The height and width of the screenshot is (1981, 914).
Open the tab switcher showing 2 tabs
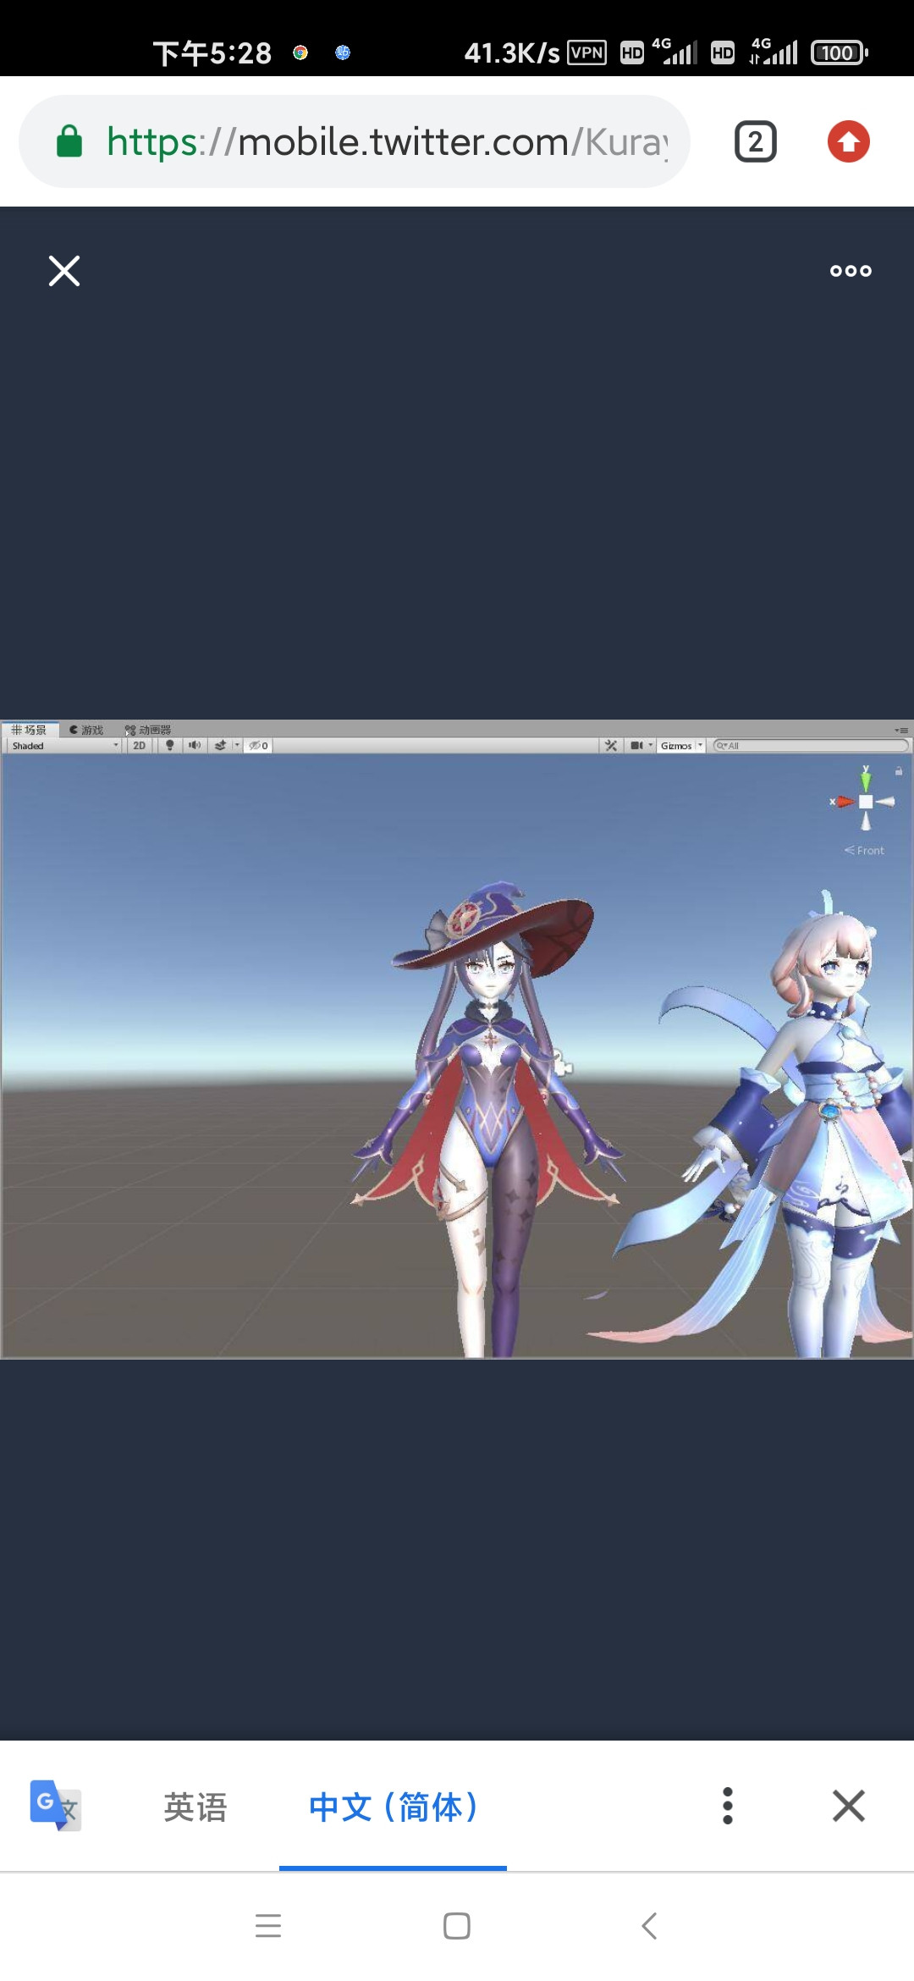pos(756,141)
